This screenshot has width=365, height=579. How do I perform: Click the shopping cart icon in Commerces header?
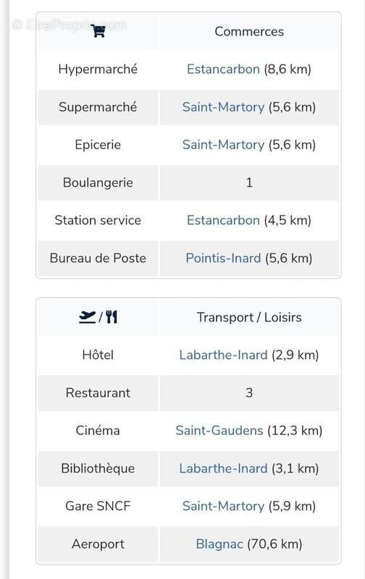tap(98, 31)
